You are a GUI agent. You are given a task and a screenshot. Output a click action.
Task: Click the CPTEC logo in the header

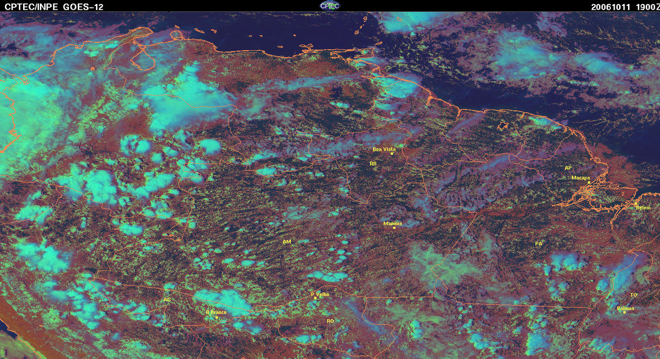click(x=330, y=5)
